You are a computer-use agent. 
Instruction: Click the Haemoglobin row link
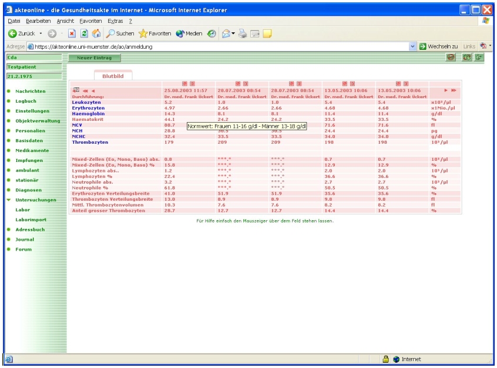coord(88,114)
